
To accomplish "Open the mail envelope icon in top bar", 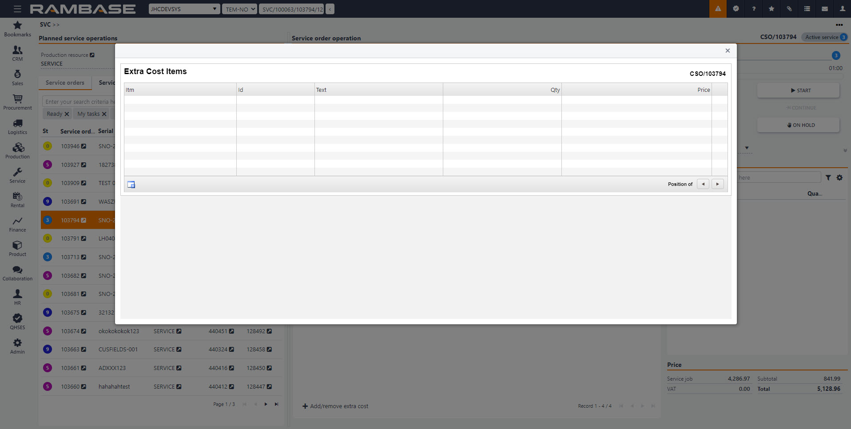I will click(825, 9).
